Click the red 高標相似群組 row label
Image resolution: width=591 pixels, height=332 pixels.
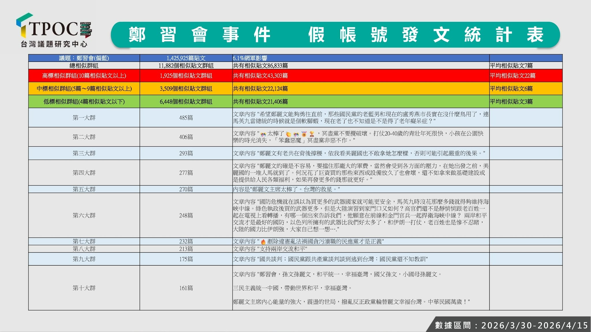[x=84, y=76]
